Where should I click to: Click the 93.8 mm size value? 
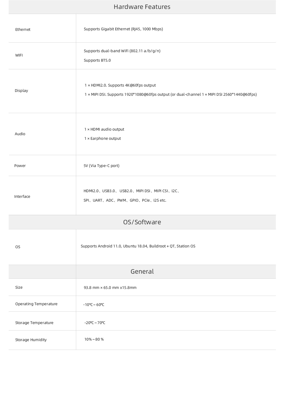110,288
